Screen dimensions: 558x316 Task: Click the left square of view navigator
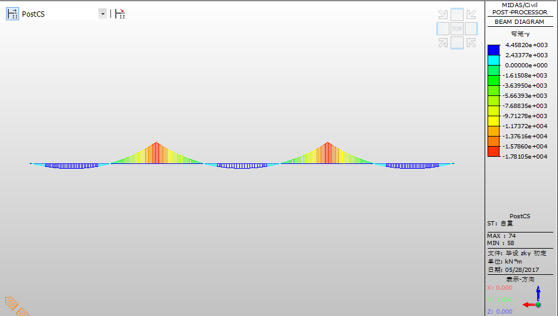(443, 29)
